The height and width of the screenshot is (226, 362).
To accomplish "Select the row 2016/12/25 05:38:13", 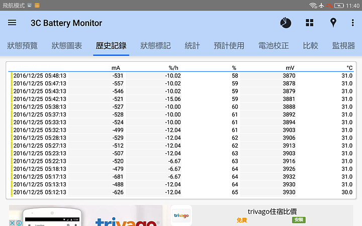I will tap(182, 107).
